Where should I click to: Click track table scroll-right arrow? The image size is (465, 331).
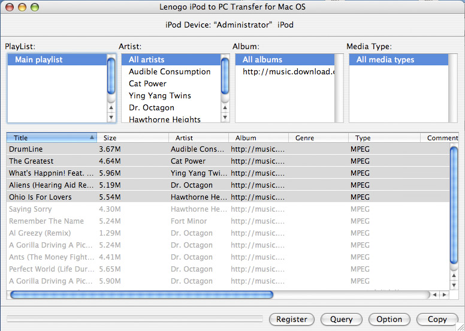(x=444, y=295)
